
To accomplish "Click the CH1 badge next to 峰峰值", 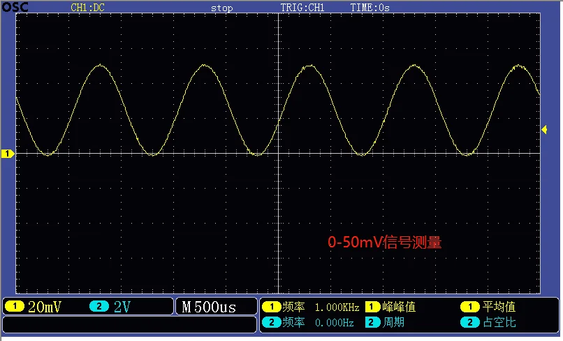I will tap(372, 307).
